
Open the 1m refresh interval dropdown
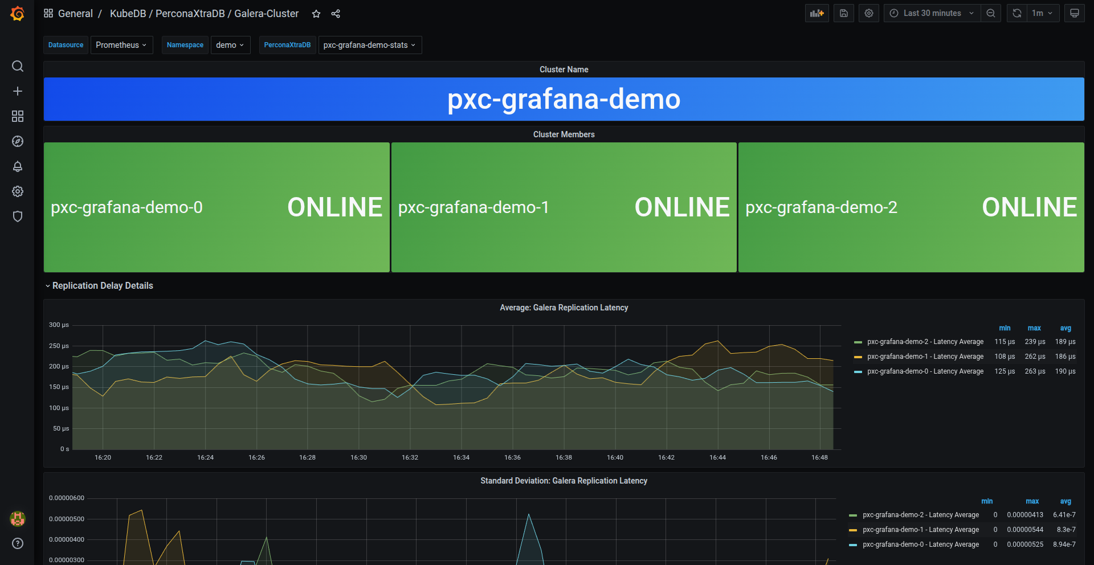(1043, 13)
